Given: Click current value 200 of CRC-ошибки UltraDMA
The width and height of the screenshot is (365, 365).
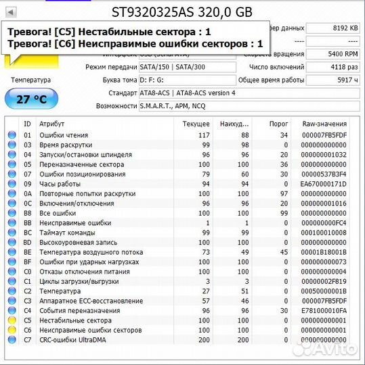Looking at the screenshot, I should [x=204, y=340].
